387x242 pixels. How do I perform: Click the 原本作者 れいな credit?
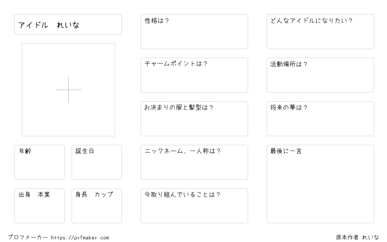pyautogui.click(x=358, y=237)
